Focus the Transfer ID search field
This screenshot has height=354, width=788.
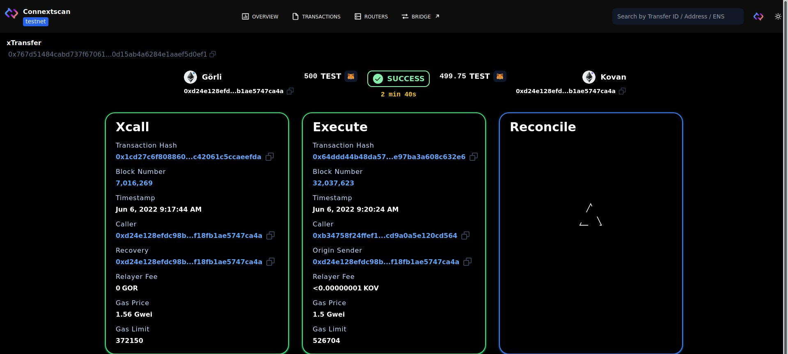(678, 16)
